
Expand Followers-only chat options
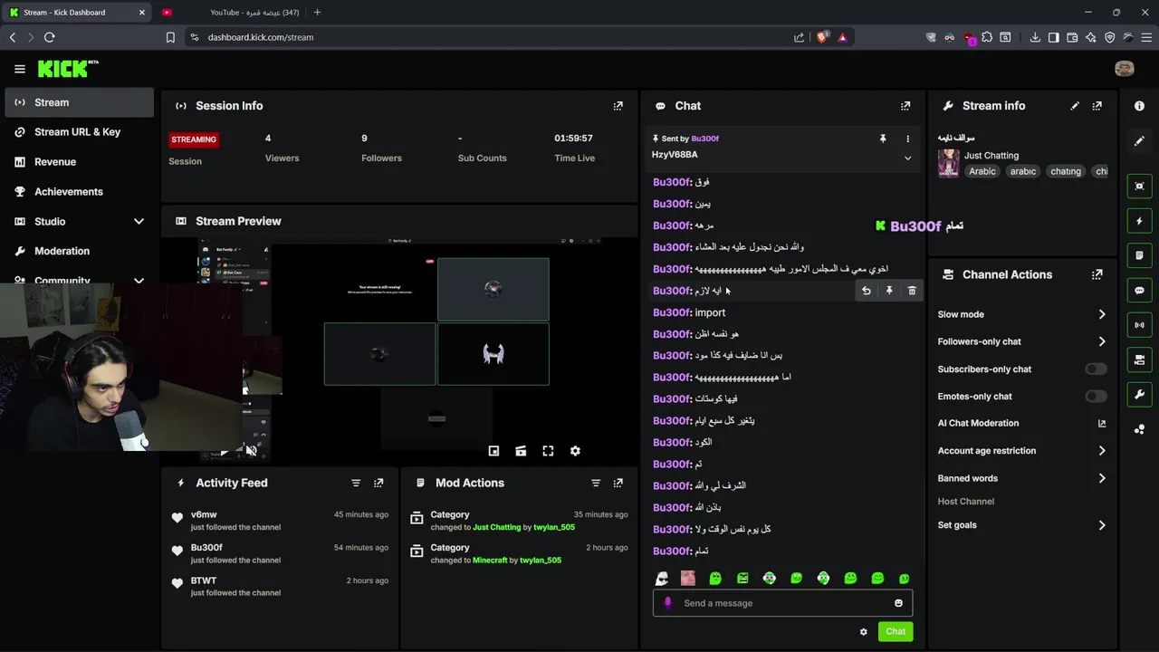coord(1102,341)
